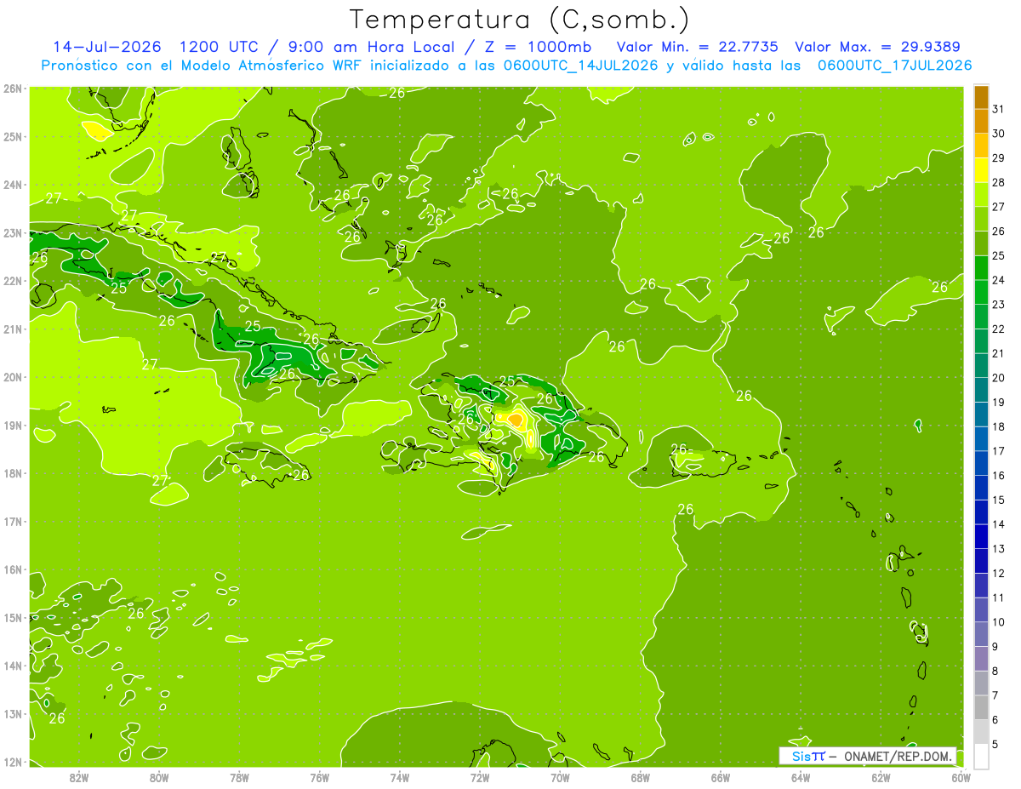Image resolution: width=1021 pixels, height=789 pixels.
Task: Click the color scale label "28"
Action: [999, 182]
